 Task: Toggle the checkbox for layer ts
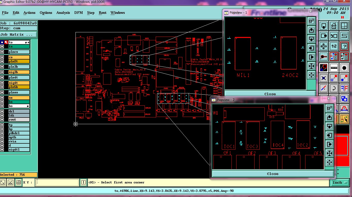(x=2, y=46)
